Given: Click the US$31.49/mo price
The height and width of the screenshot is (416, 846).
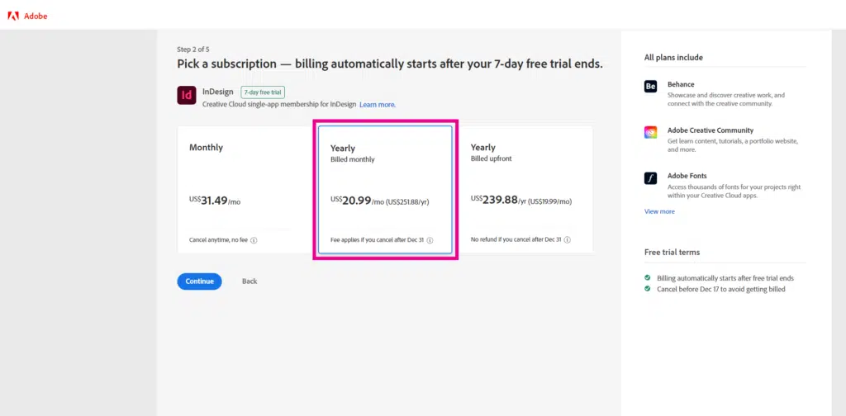Looking at the screenshot, I should (x=215, y=201).
